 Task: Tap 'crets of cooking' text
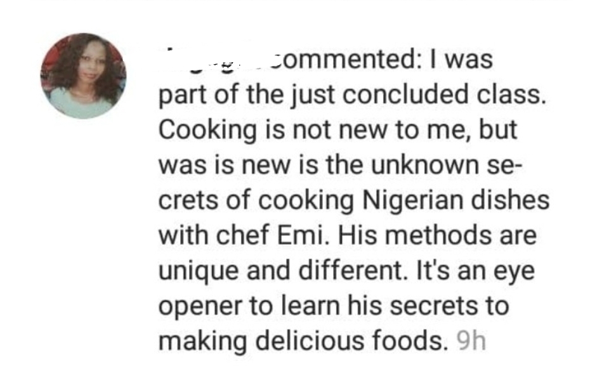click(x=256, y=200)
